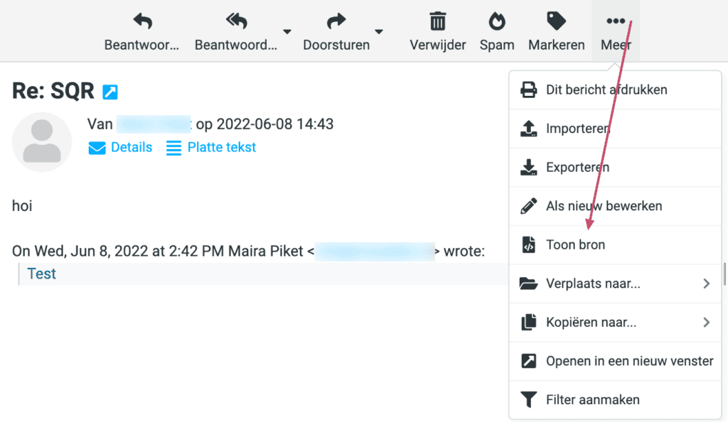Expand the Reply-all options dropdown arrow
The height and width of the screenshot is (422, 728).
pyautogui.click(x=287, y=31)
